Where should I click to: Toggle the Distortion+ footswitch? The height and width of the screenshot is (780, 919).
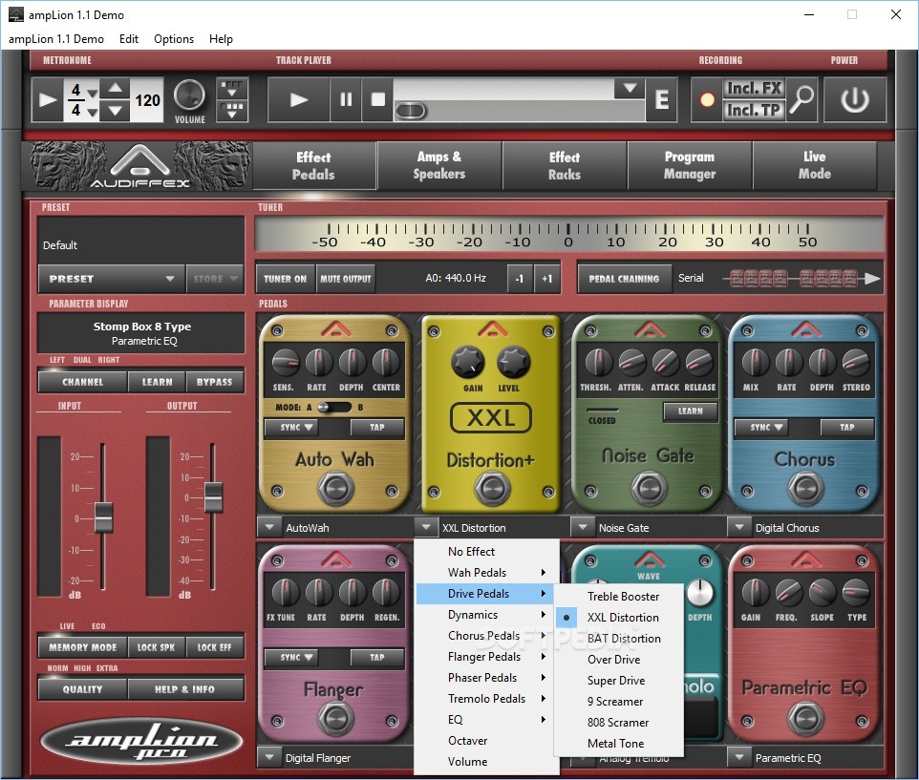coord(492,489)
